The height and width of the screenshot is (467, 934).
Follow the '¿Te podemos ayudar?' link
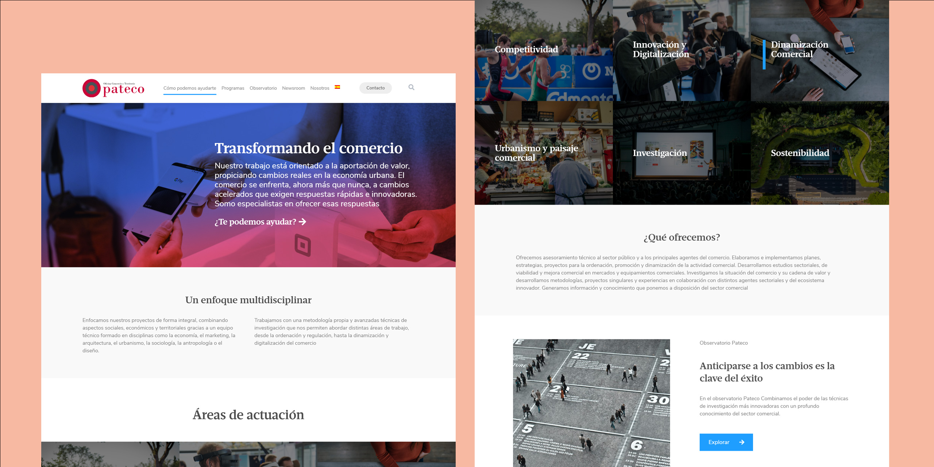pyautogui.click(x=255, y=222)
